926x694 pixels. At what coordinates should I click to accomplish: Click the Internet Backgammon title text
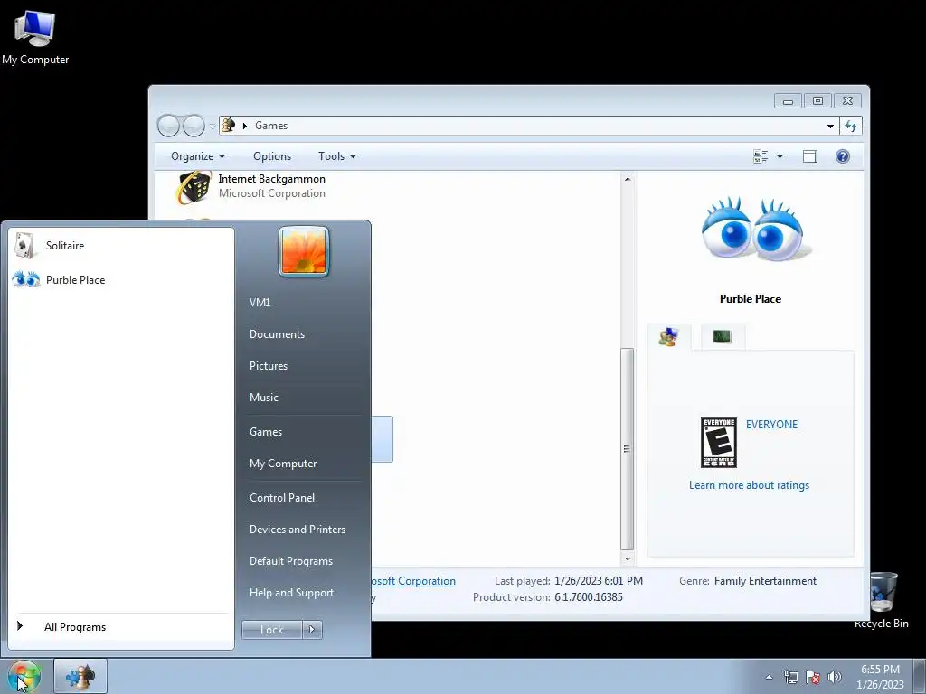(x=271, y=179)
